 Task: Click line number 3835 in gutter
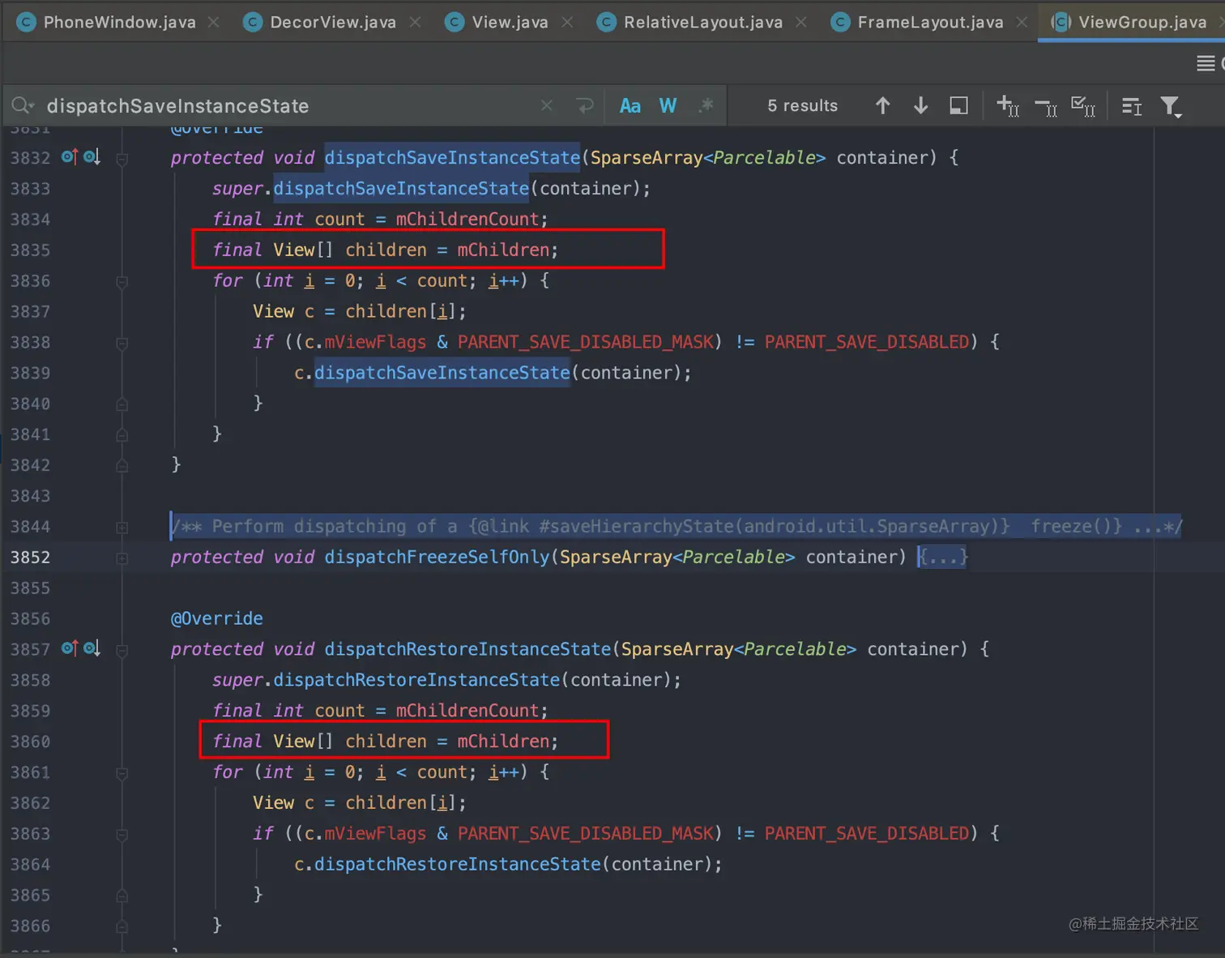click(30, 250)
